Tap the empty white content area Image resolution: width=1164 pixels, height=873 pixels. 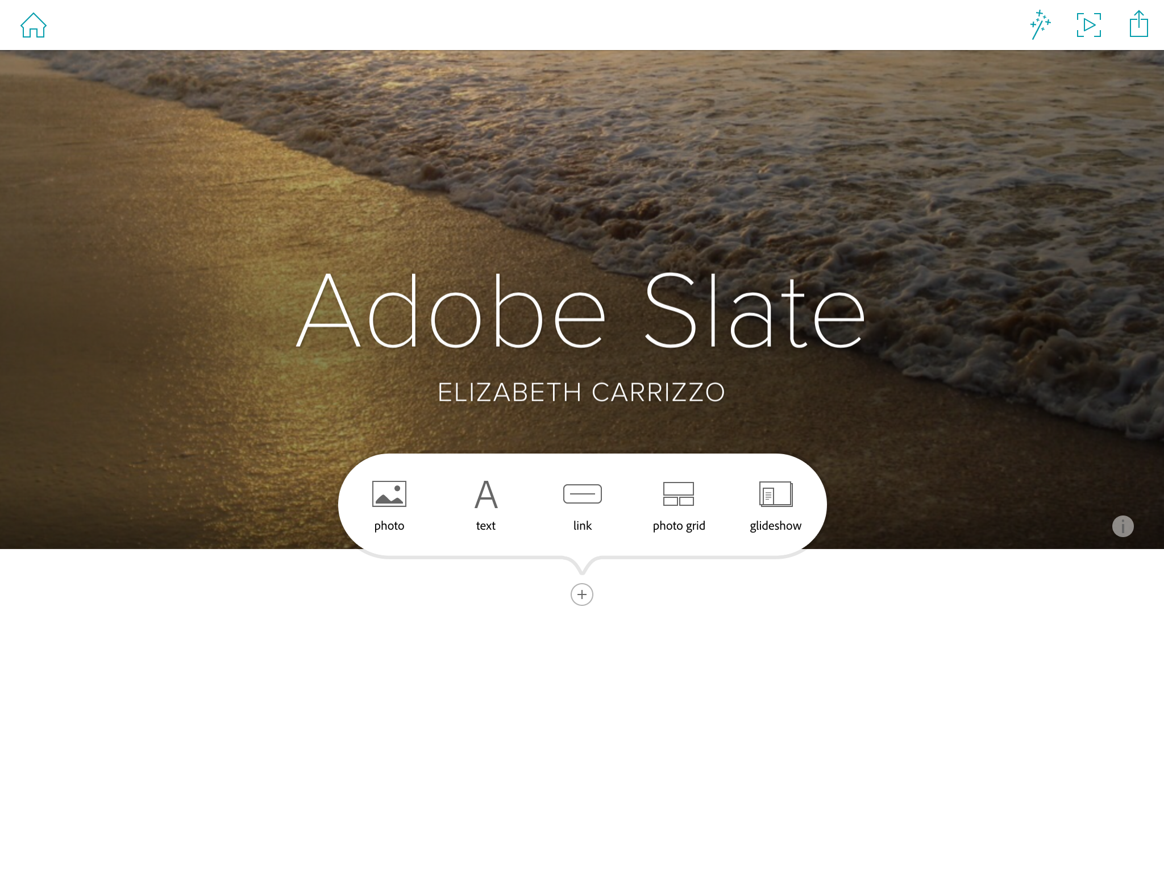click(x=582, y=739)
